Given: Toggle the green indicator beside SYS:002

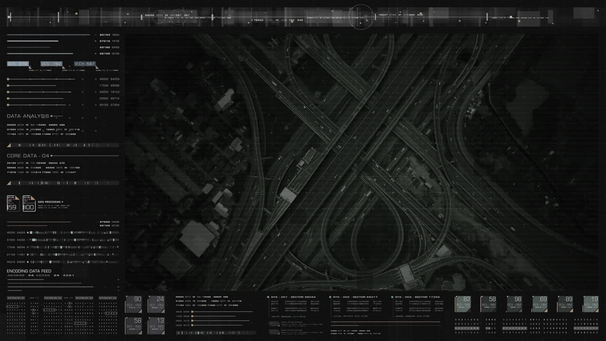Looking at the screenshot, I should coord(331,297).
